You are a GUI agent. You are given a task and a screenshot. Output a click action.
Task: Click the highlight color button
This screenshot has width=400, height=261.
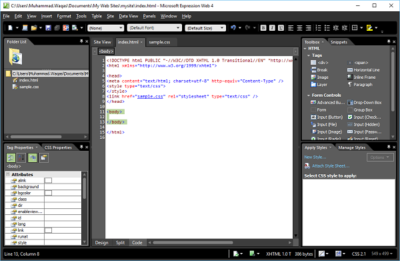(369, 27)
